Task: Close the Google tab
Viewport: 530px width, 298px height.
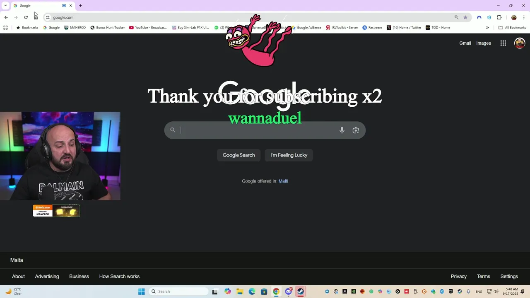Action: [x=70, y=6]
